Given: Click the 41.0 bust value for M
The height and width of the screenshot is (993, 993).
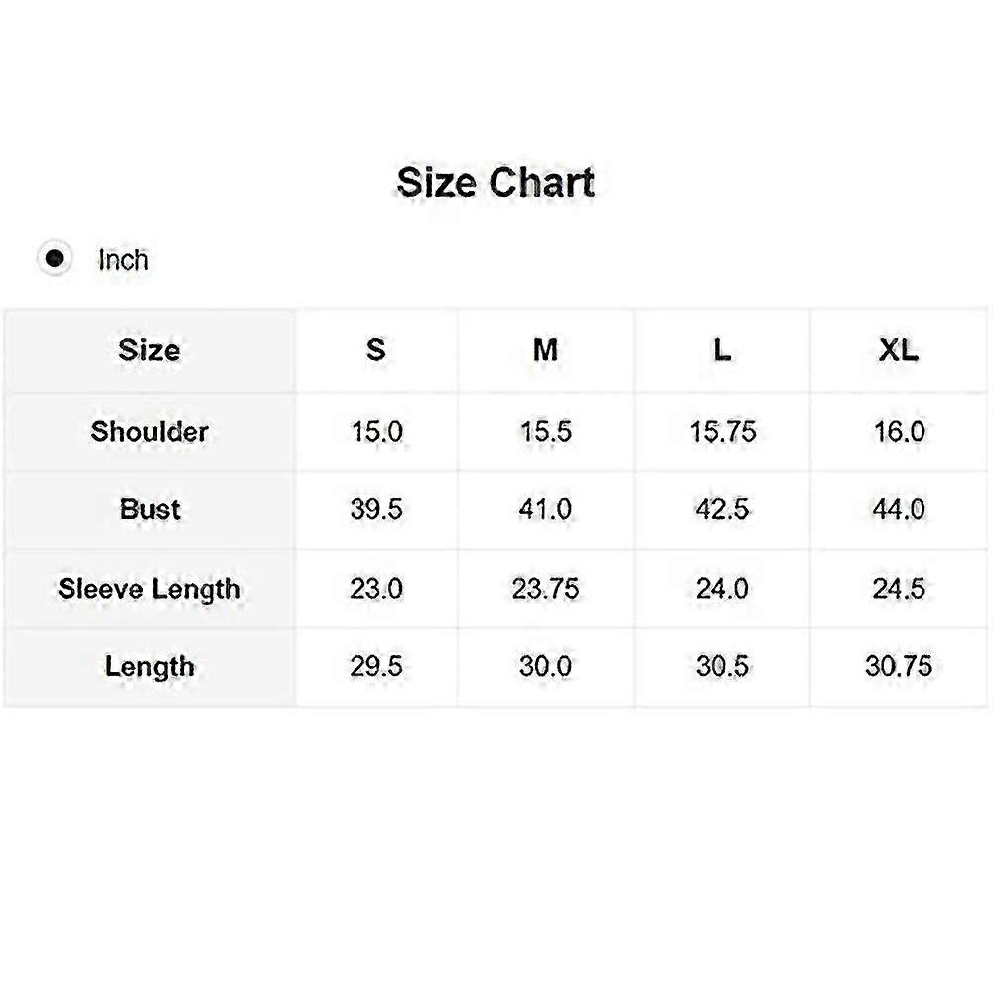Looking at the screenshot, I should [x=545, y=509].
